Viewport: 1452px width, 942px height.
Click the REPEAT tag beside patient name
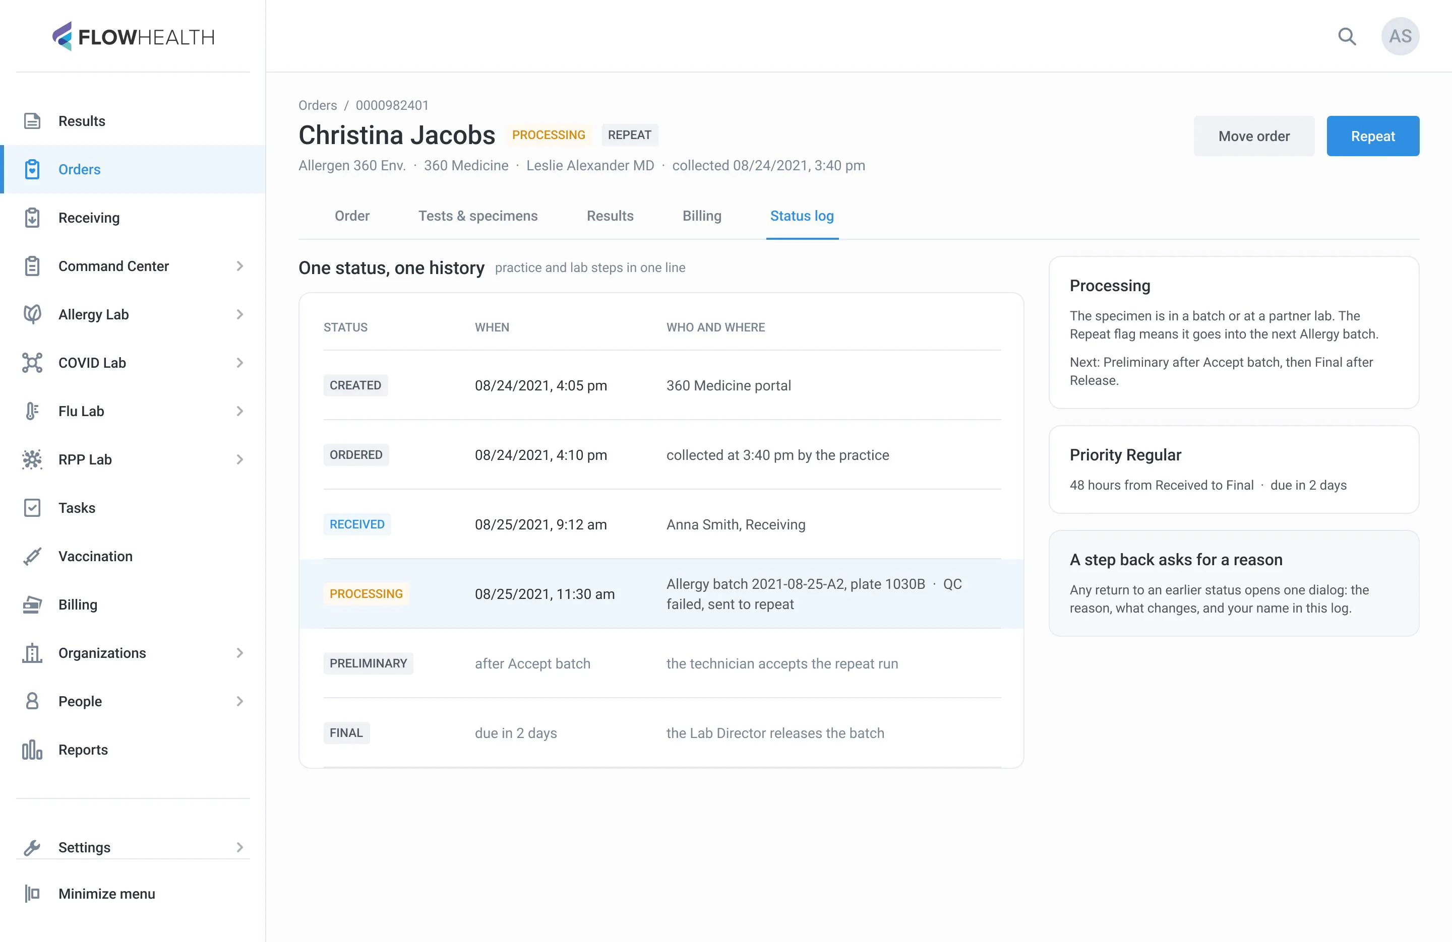(630, 134)
